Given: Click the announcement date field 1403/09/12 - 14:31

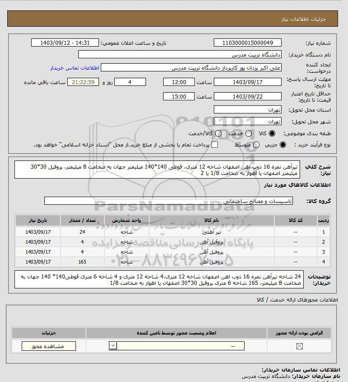Looking at the screenshot, I should coord(65,42).
